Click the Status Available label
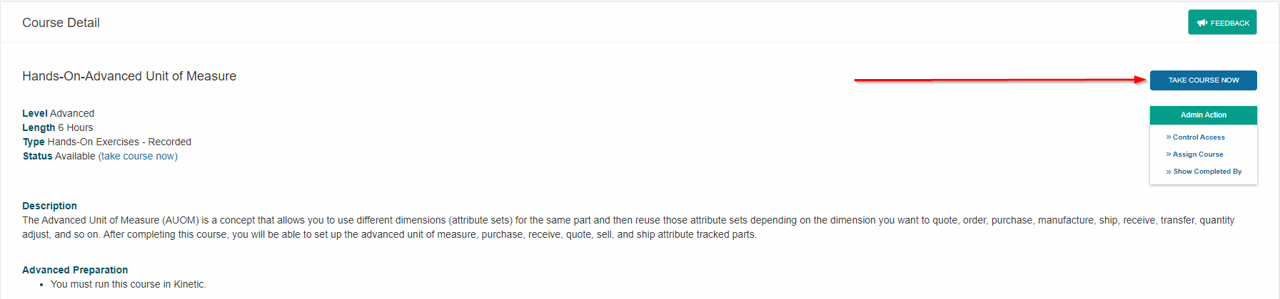The height and width of the screenshot is (299, 1280). point(59,156)
